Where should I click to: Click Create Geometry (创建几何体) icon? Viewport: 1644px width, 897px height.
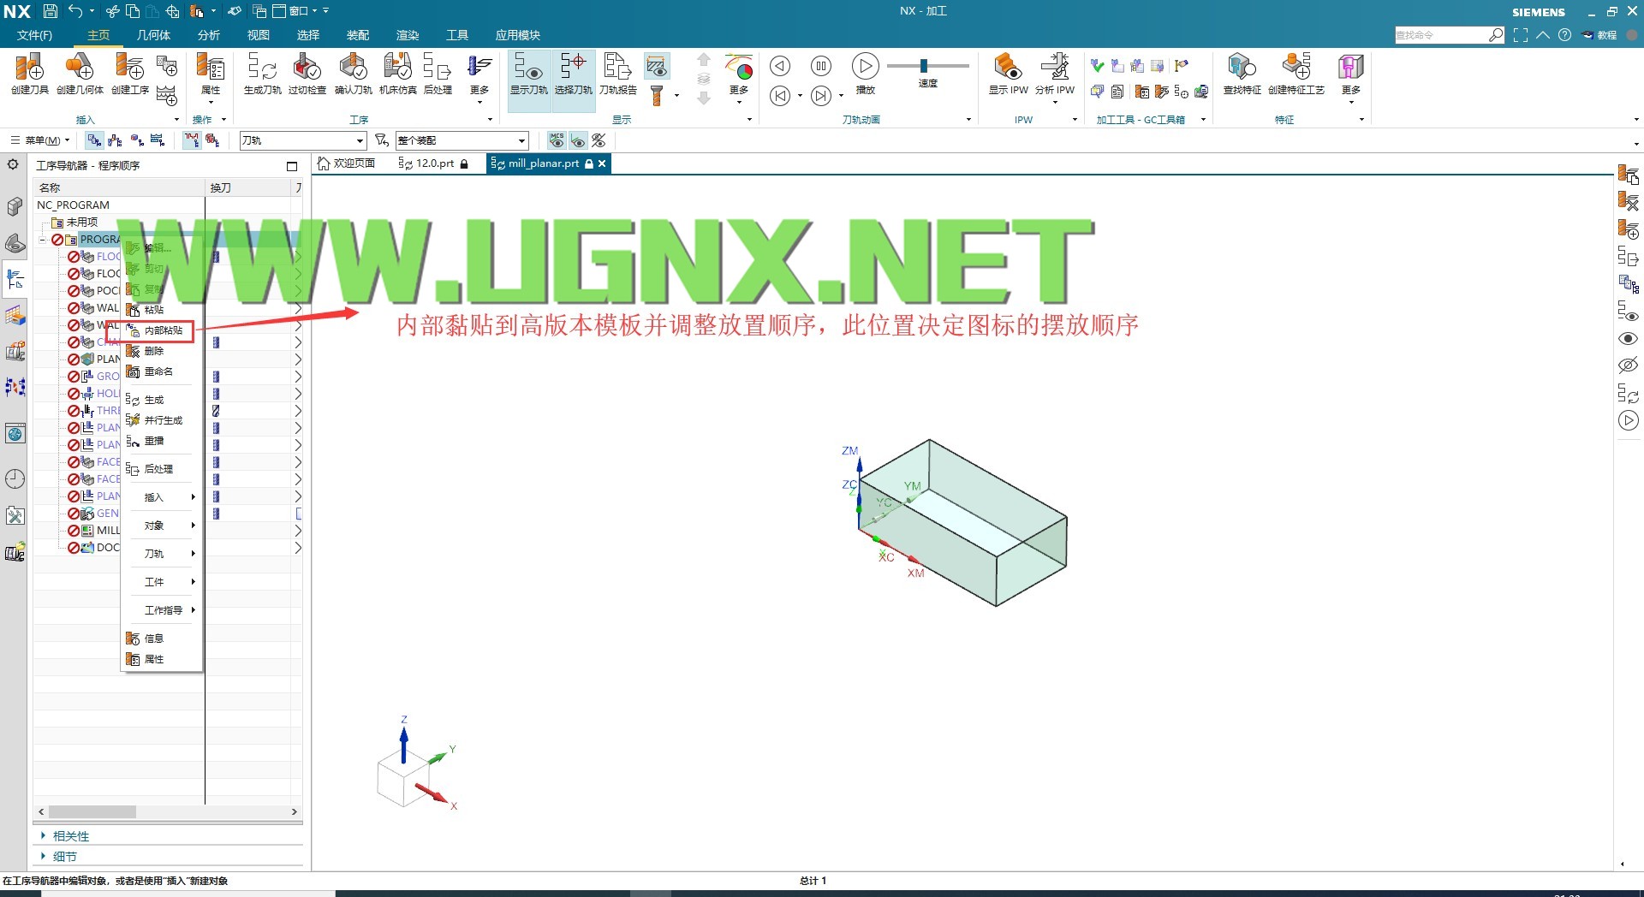80,73
